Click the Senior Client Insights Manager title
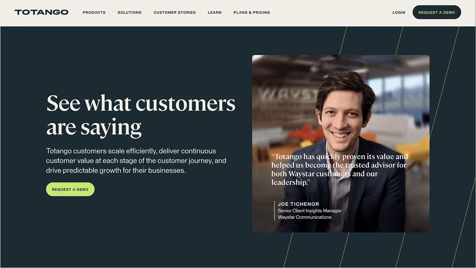Viewport: 476px width, 268px height. coord(310,211)
